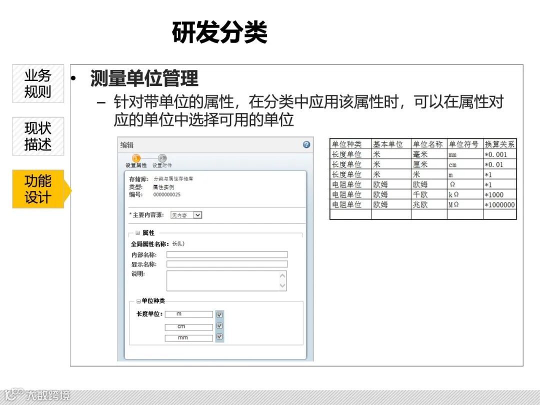Image resolution: width=540 pixels, height=405 pixels.
Task: Click the 单位符号 table header
Action: click(465, 144)
